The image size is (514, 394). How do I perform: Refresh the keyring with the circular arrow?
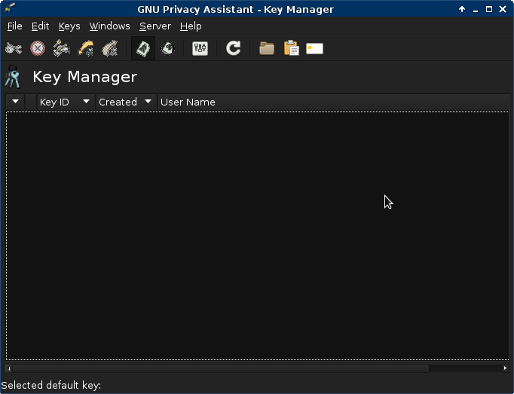coord(234,49)
